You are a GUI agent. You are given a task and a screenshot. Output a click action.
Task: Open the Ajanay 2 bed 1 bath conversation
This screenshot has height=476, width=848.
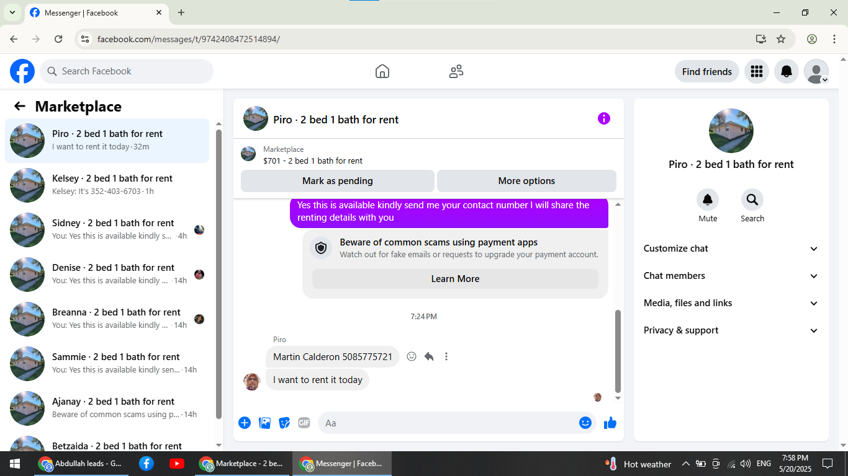[107, 408]
